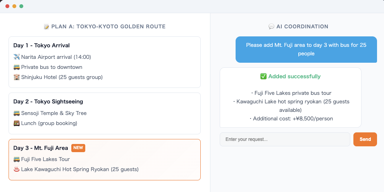Select the Day 2 - Tokyo Sightseeing heading
Screen dimensions: 384x192
pos(48,101)
